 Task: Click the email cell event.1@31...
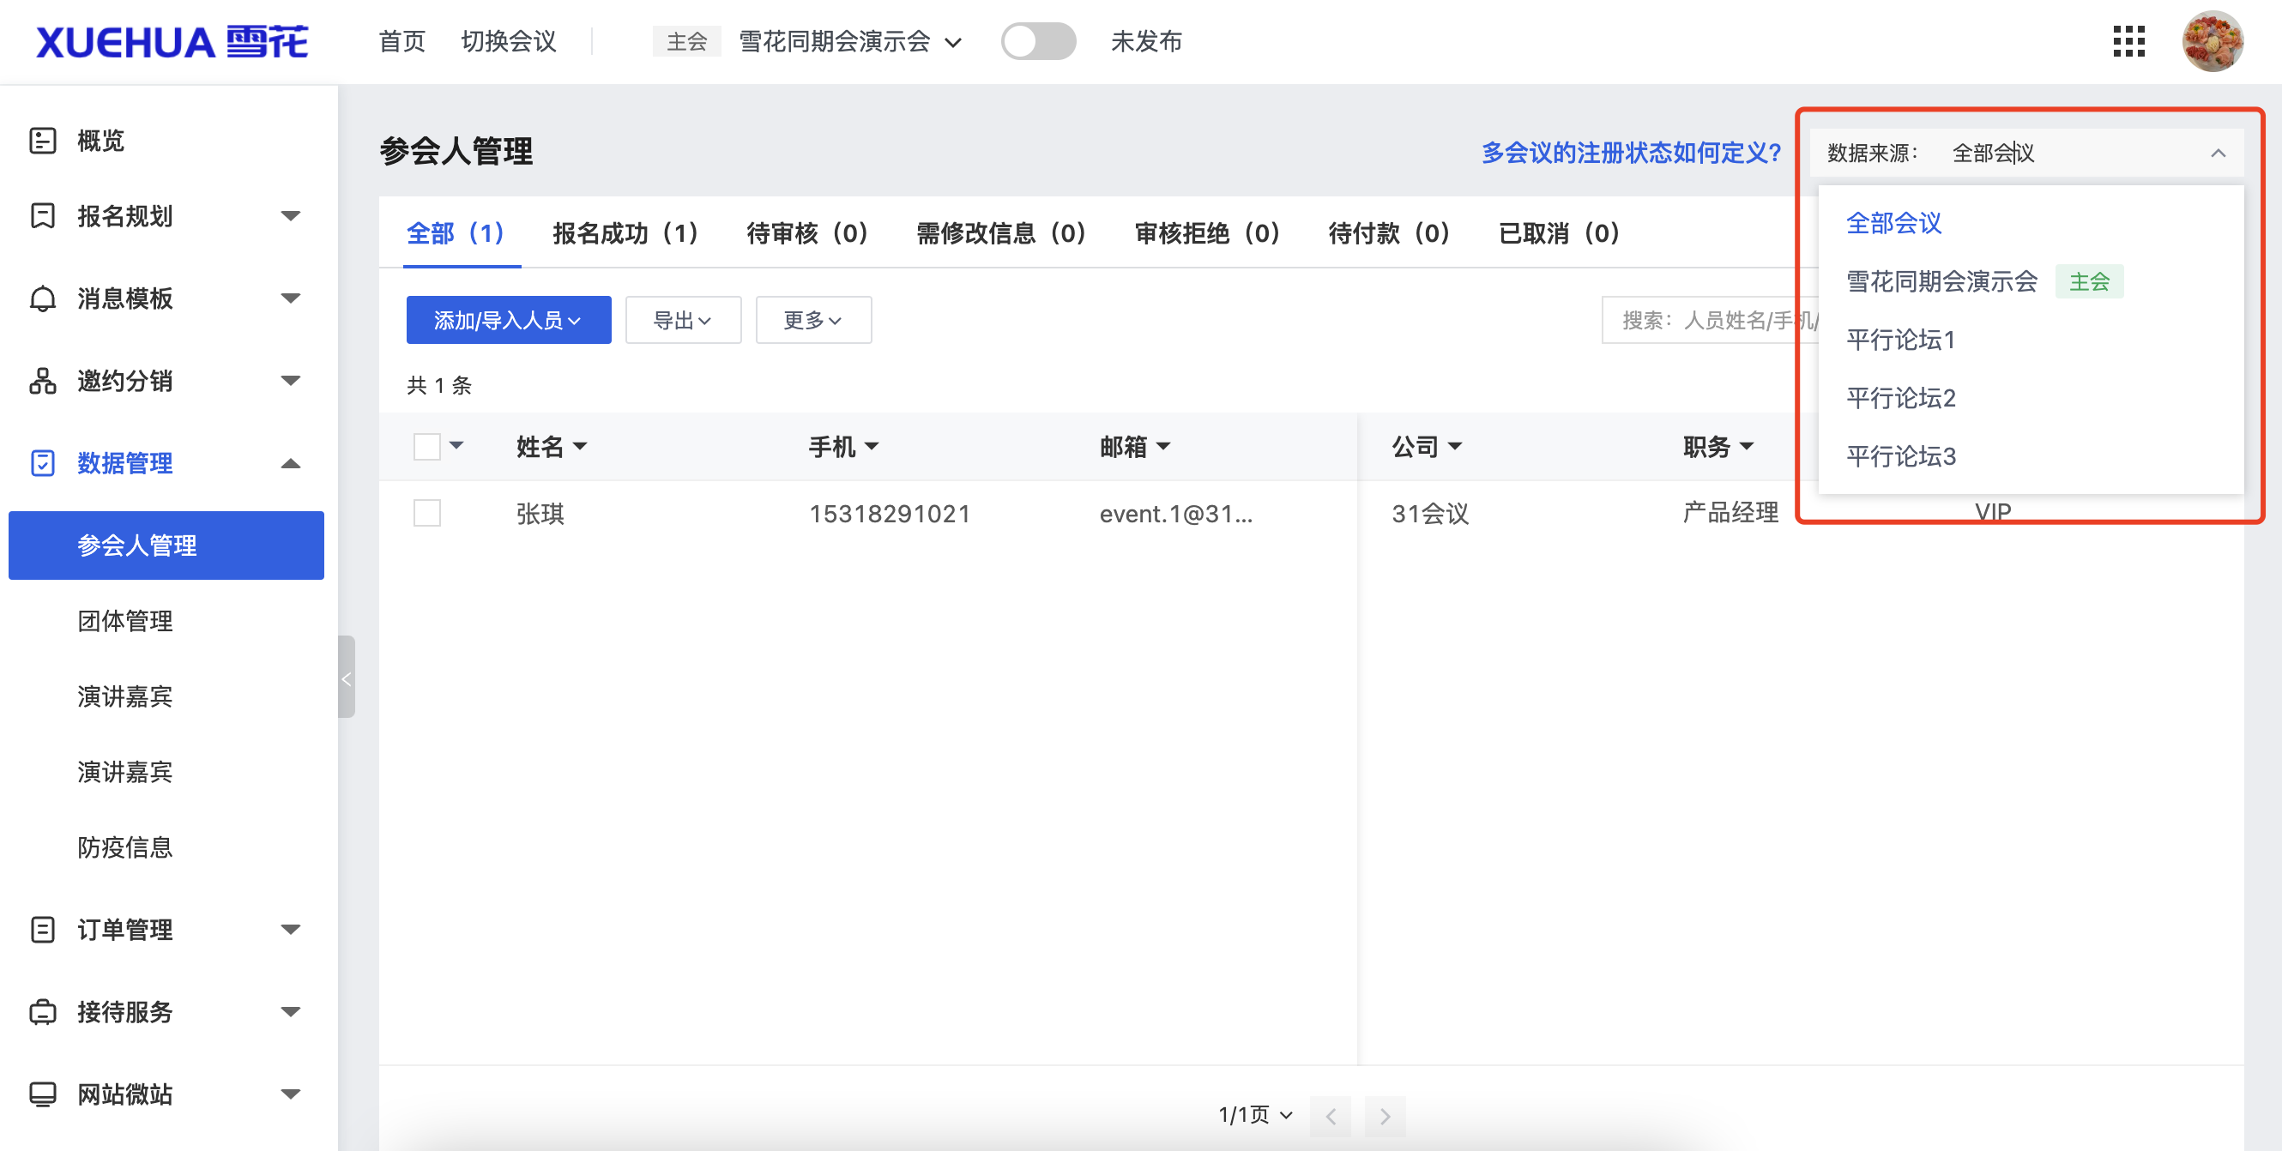click(x=1175, y=514)
